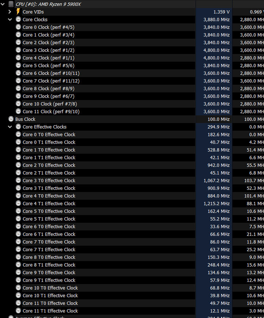Click the icon for Core 6 T0 Effective Clock
264x318 pixels.
(18, 226)
